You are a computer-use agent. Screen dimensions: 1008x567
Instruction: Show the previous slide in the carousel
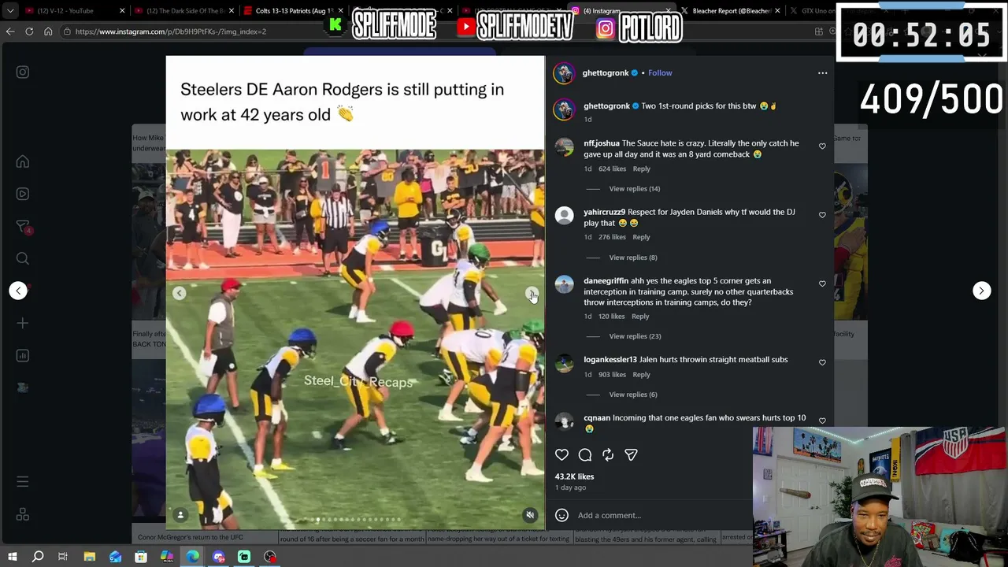tap(180, 293)
